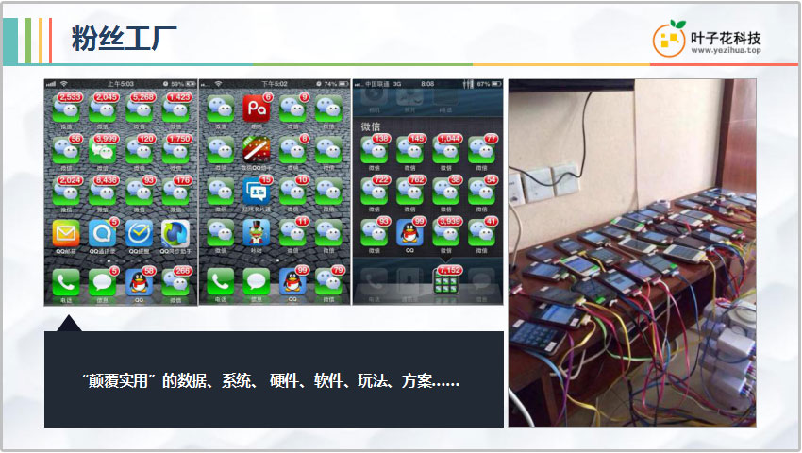Tap the WeChat icon with badge 8
This screenshot has width=802, height=453.
(x=292, y=150)
